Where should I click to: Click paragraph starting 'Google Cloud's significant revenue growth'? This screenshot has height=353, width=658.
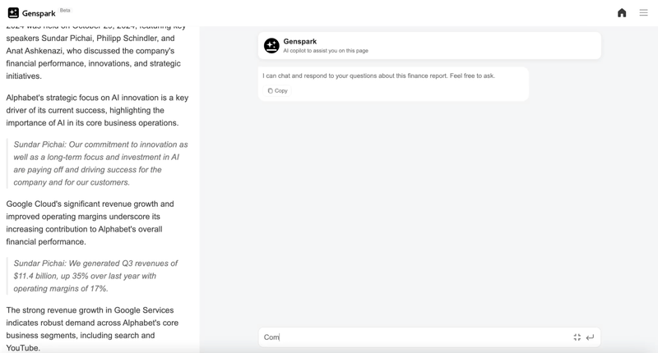90,222
